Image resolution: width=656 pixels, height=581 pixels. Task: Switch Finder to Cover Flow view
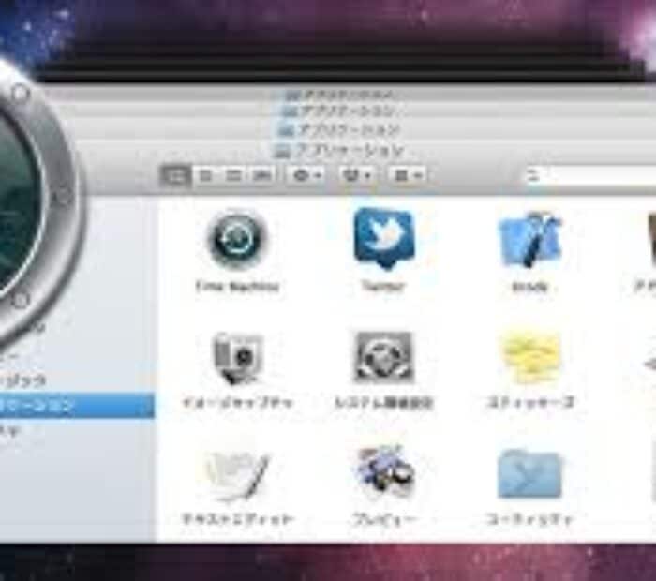tap(261, 175)
